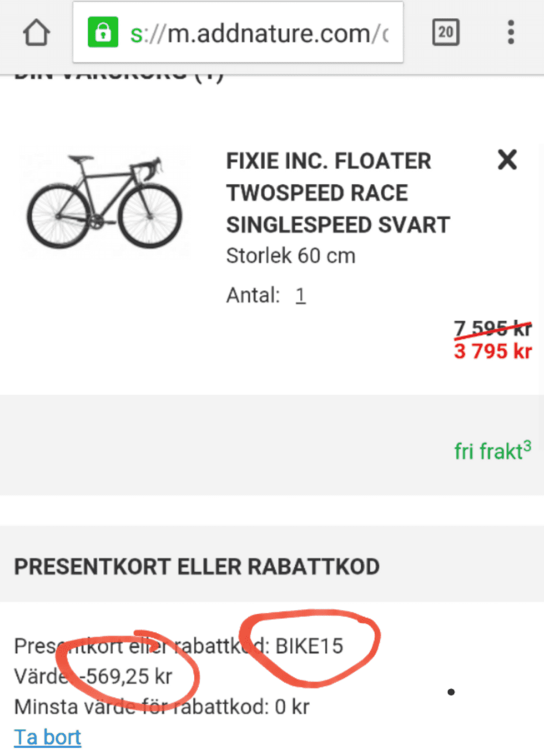Viewport: 544px width, 756px height.
Task: Remove bike from cart with X
Action: [507, 160]
